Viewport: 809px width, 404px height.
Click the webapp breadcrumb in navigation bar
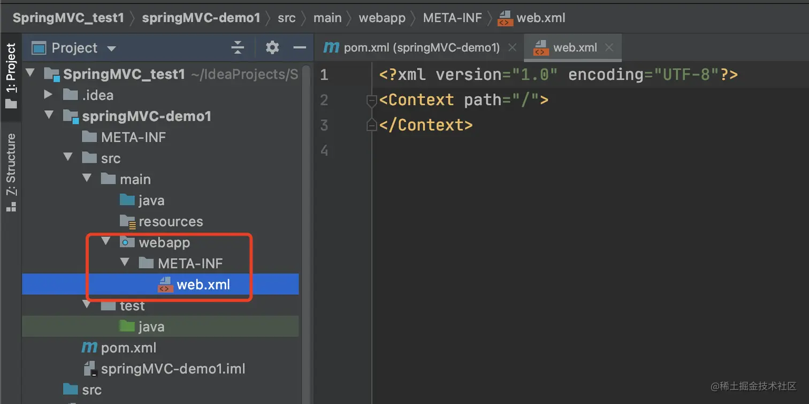382,18
